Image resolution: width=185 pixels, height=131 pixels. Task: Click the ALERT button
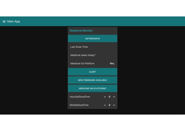pos(93,72)
